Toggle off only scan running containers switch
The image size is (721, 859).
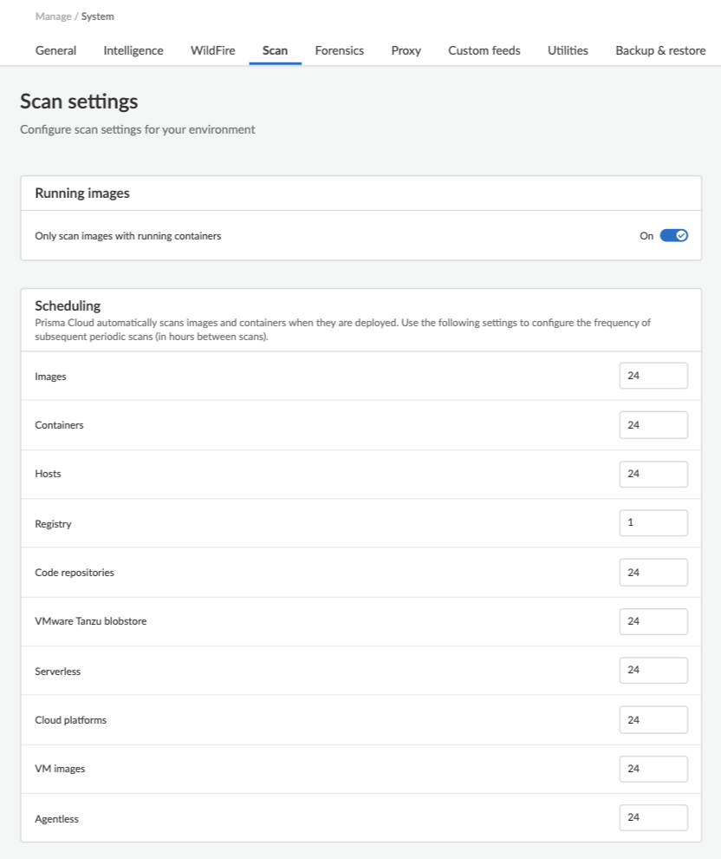tap(673, 235)
